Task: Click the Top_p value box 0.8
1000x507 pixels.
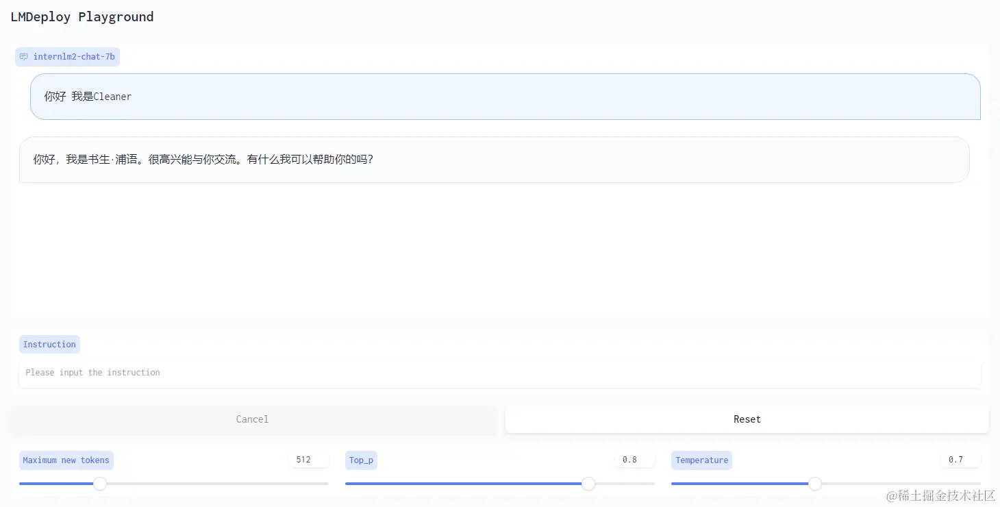Action: 634,460
